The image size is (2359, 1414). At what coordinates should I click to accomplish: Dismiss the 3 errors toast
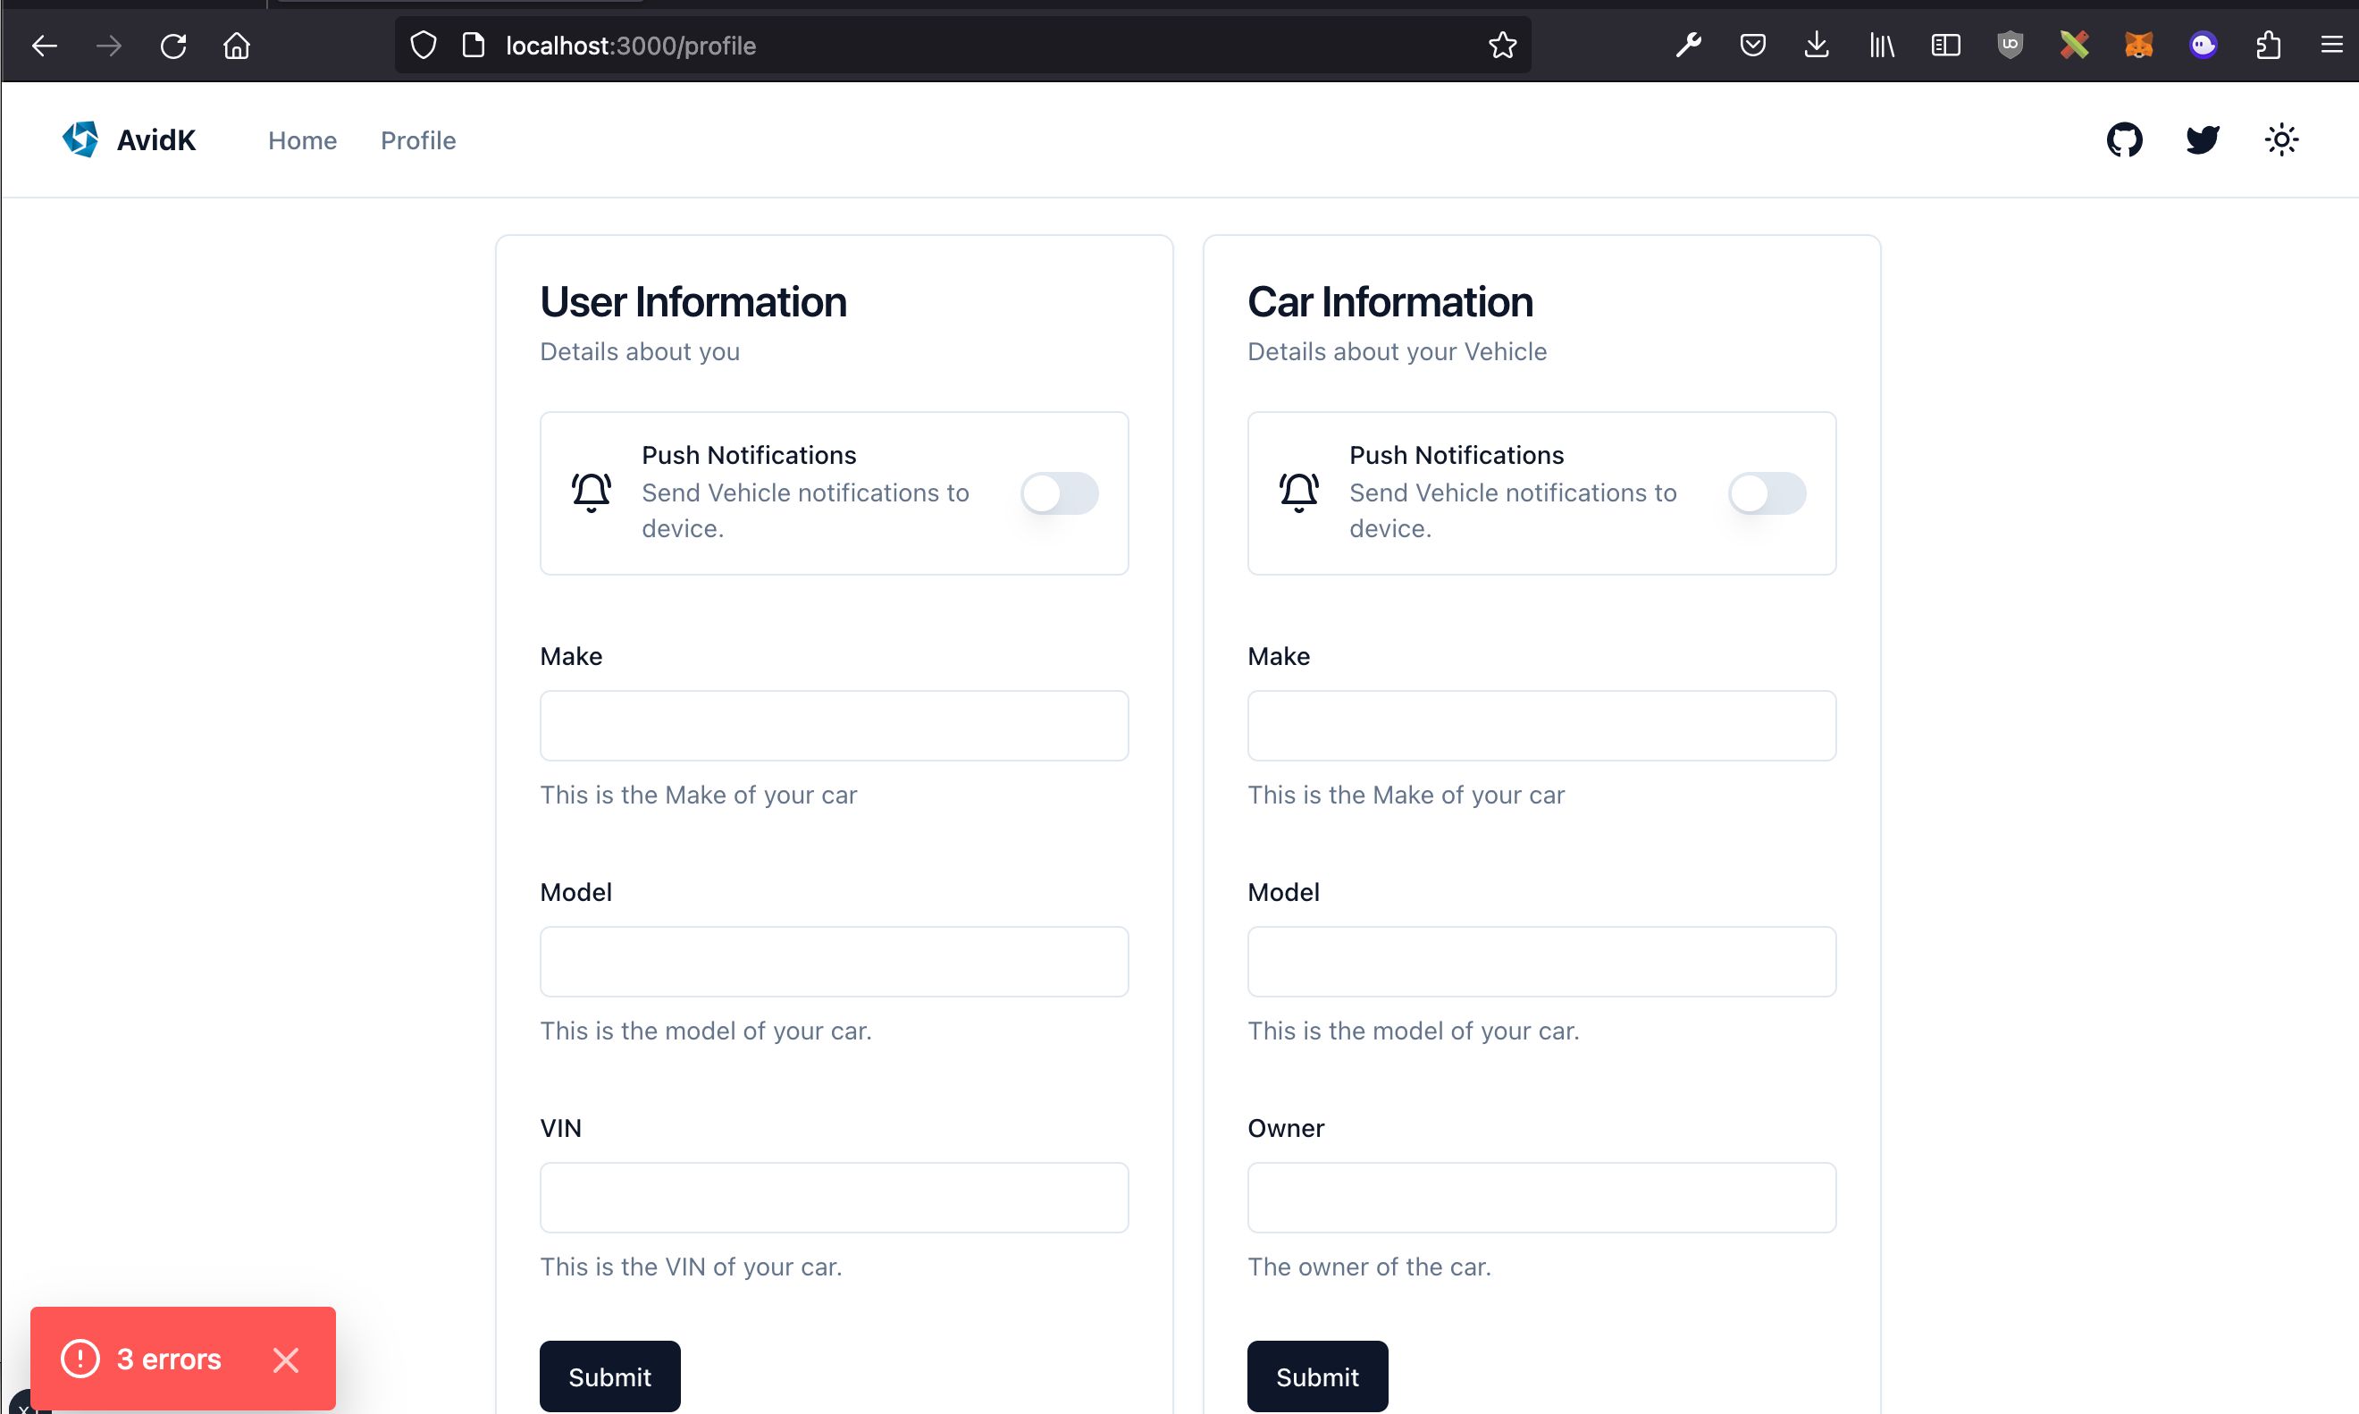[x=286, y=1359]
